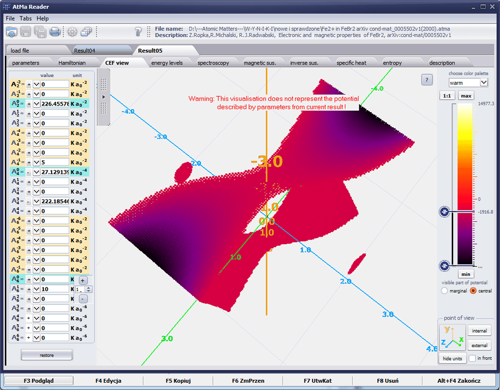This screenshot has height=390, width=500.
Task: Enable the 'in front' checkbox
Action: pos(472,358)
